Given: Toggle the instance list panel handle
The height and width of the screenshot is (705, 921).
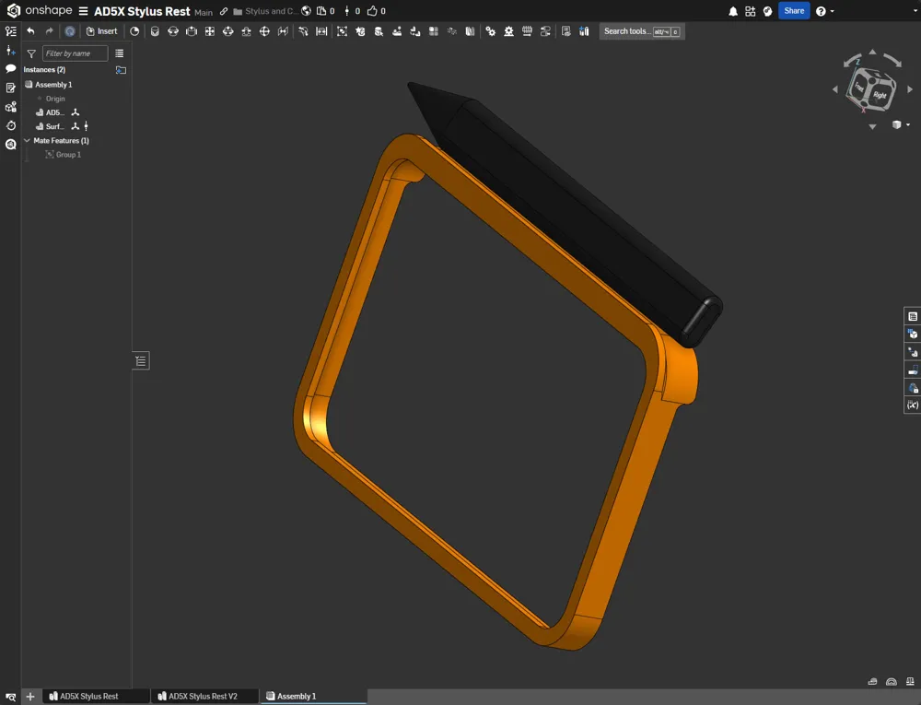Looking at the screenshot, I should coord(141,360).
